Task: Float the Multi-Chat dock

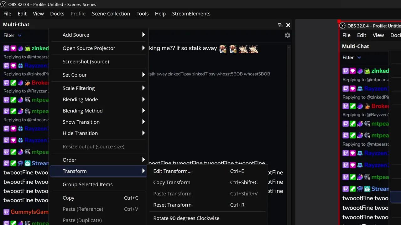Action: coord(280,25)
